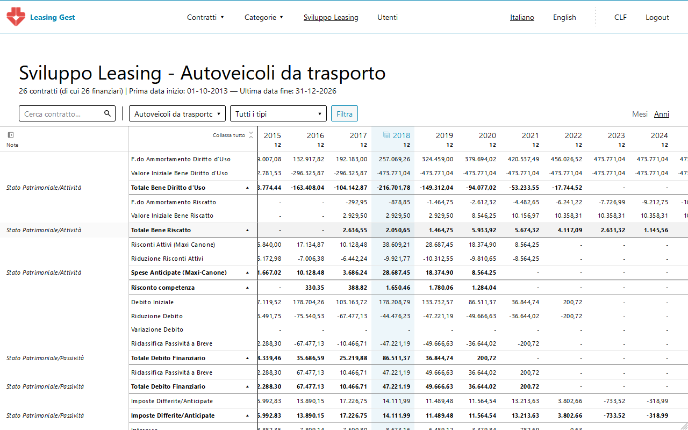Collapse the Totale Bene Diritto d'Uso group
The width and height of the screenshot is (688, 430).
(x=247, y=188)
